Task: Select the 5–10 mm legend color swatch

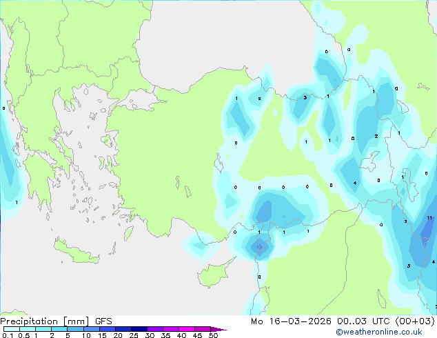Action: (75, 329)
